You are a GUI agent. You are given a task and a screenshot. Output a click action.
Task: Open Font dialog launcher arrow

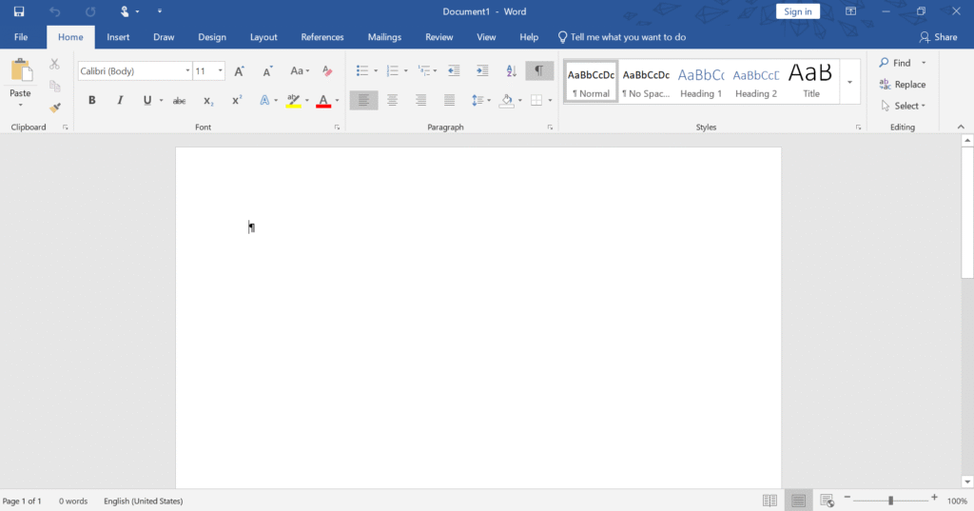click(338, 128)
